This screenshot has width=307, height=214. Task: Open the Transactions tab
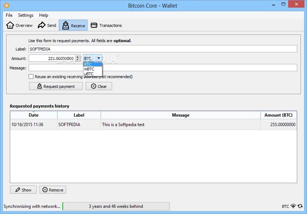pyautogui.click(x=106, y=25)
